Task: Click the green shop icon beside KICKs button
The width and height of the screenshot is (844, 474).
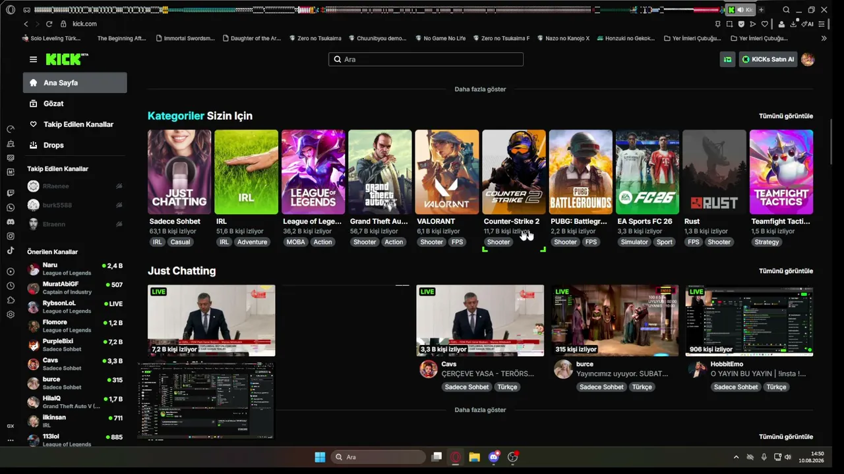Action: (x=727, y=59)
